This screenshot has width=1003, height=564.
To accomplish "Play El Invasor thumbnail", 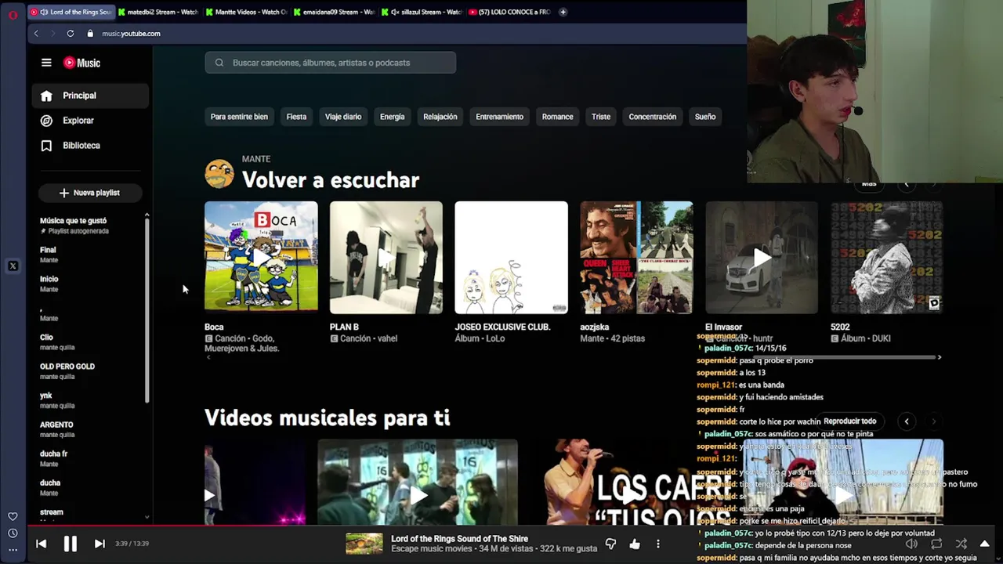I will [762, 258].
